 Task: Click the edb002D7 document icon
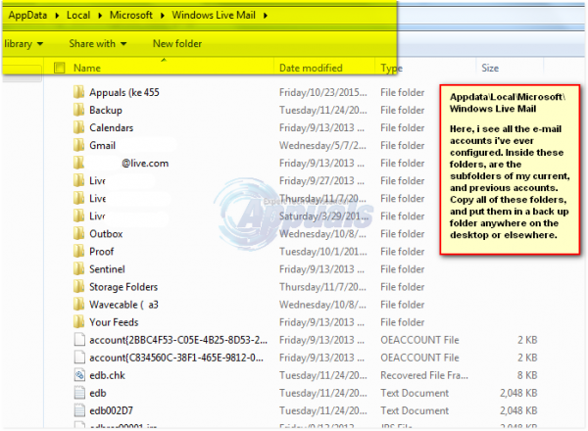[79, 410]
